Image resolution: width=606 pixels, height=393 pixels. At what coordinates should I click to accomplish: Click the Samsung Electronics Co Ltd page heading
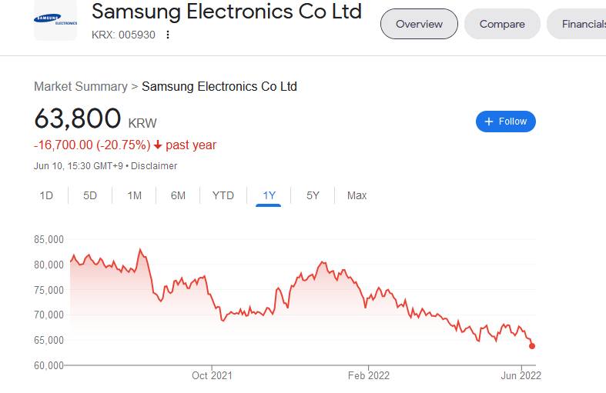226,12
